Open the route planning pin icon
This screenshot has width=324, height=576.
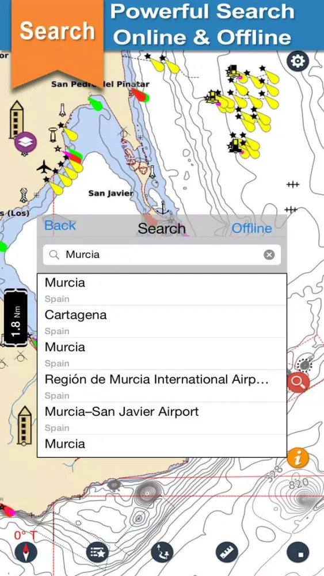162,552
